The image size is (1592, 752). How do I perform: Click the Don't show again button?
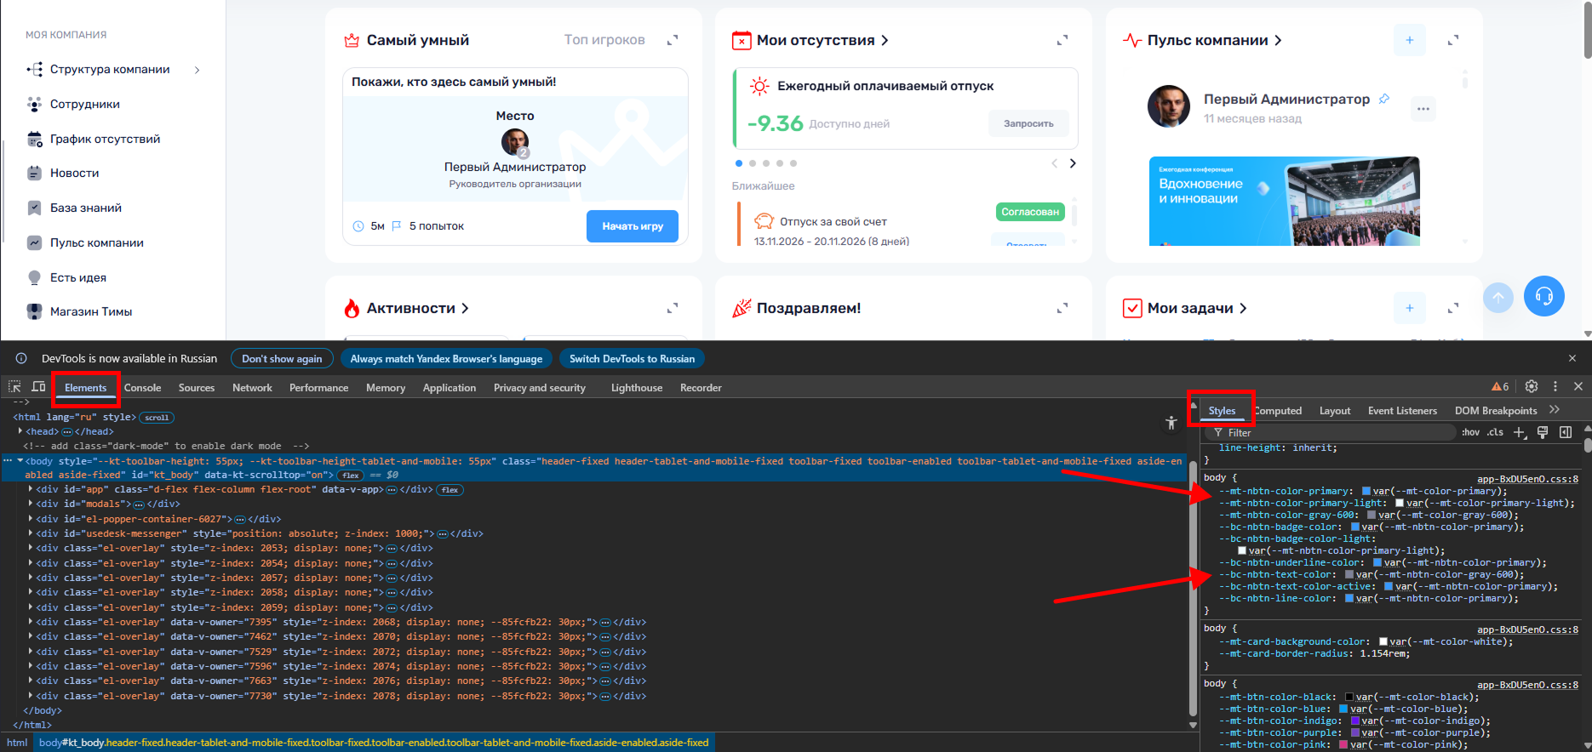(282, 359)
